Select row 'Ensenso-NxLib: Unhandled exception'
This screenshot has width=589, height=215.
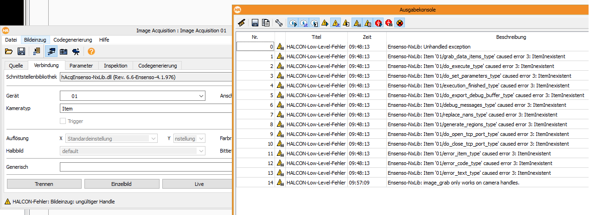tap(412, 47)
